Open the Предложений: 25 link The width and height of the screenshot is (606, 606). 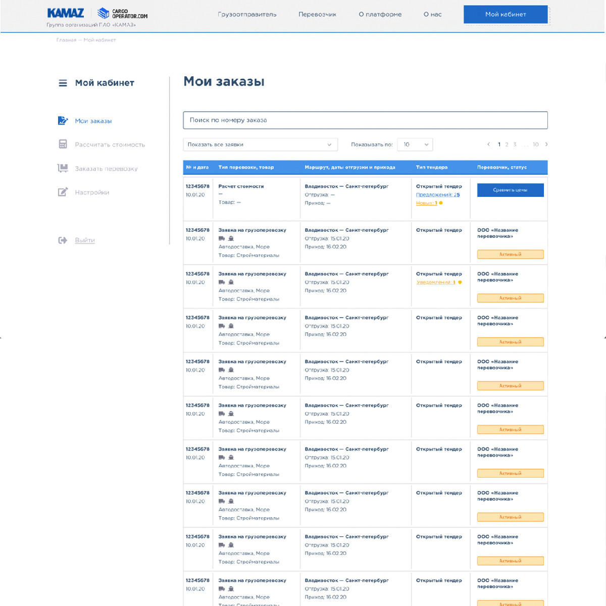click(438, 195)
